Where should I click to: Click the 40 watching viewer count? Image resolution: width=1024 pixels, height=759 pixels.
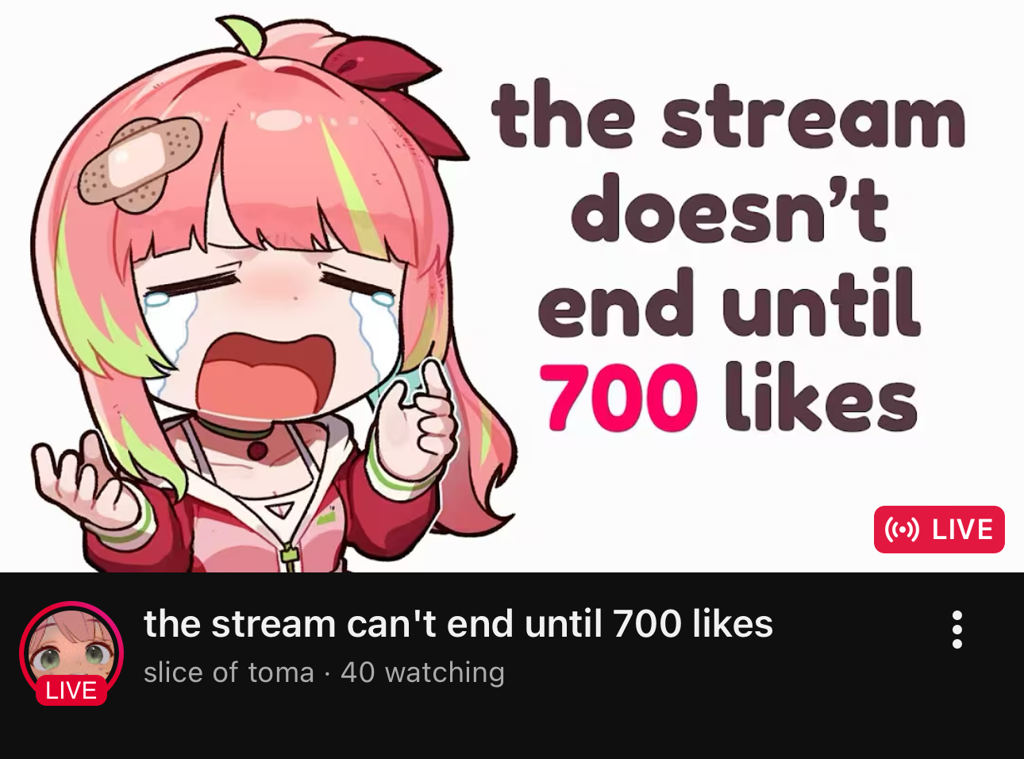coord(422,672)
